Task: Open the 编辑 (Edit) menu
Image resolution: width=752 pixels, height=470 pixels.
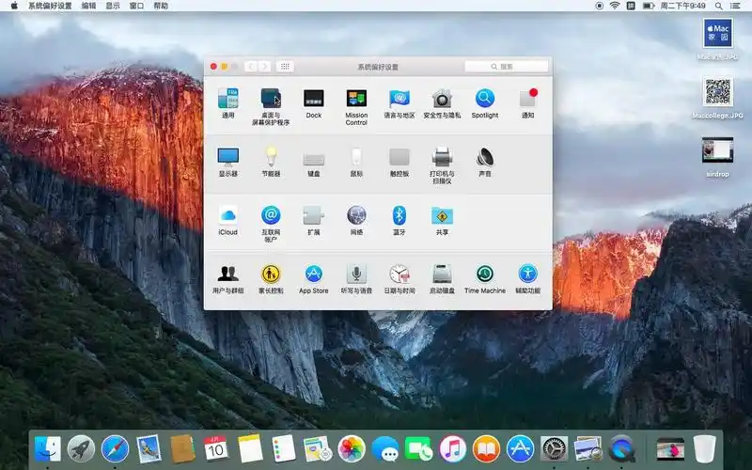Action: click(88, 6)
